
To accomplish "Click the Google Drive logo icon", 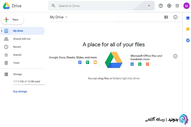I will tap(6, 6).
